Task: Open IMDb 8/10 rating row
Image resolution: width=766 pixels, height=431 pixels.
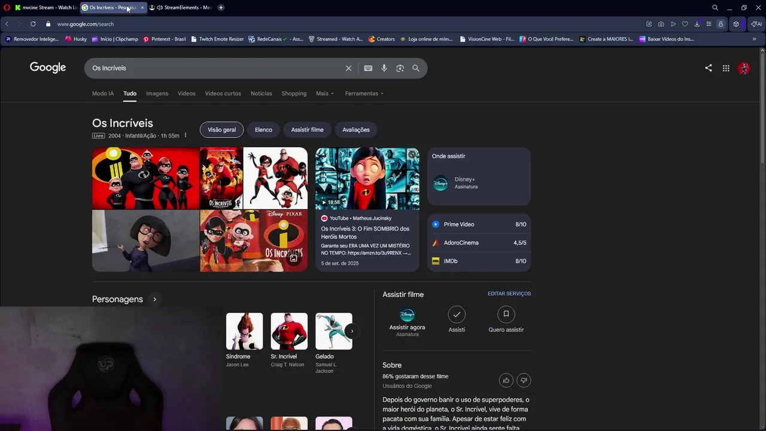Action: tap(479, 261)
